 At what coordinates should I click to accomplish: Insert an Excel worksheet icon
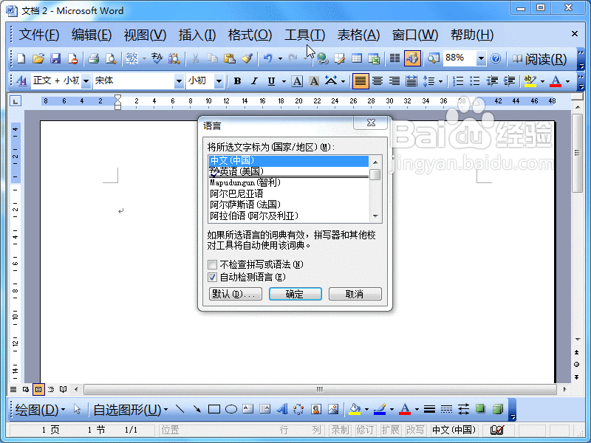[374, 58]
